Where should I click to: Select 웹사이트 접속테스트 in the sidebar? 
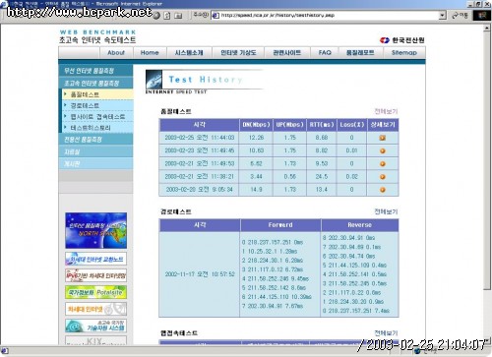[97, 117]
